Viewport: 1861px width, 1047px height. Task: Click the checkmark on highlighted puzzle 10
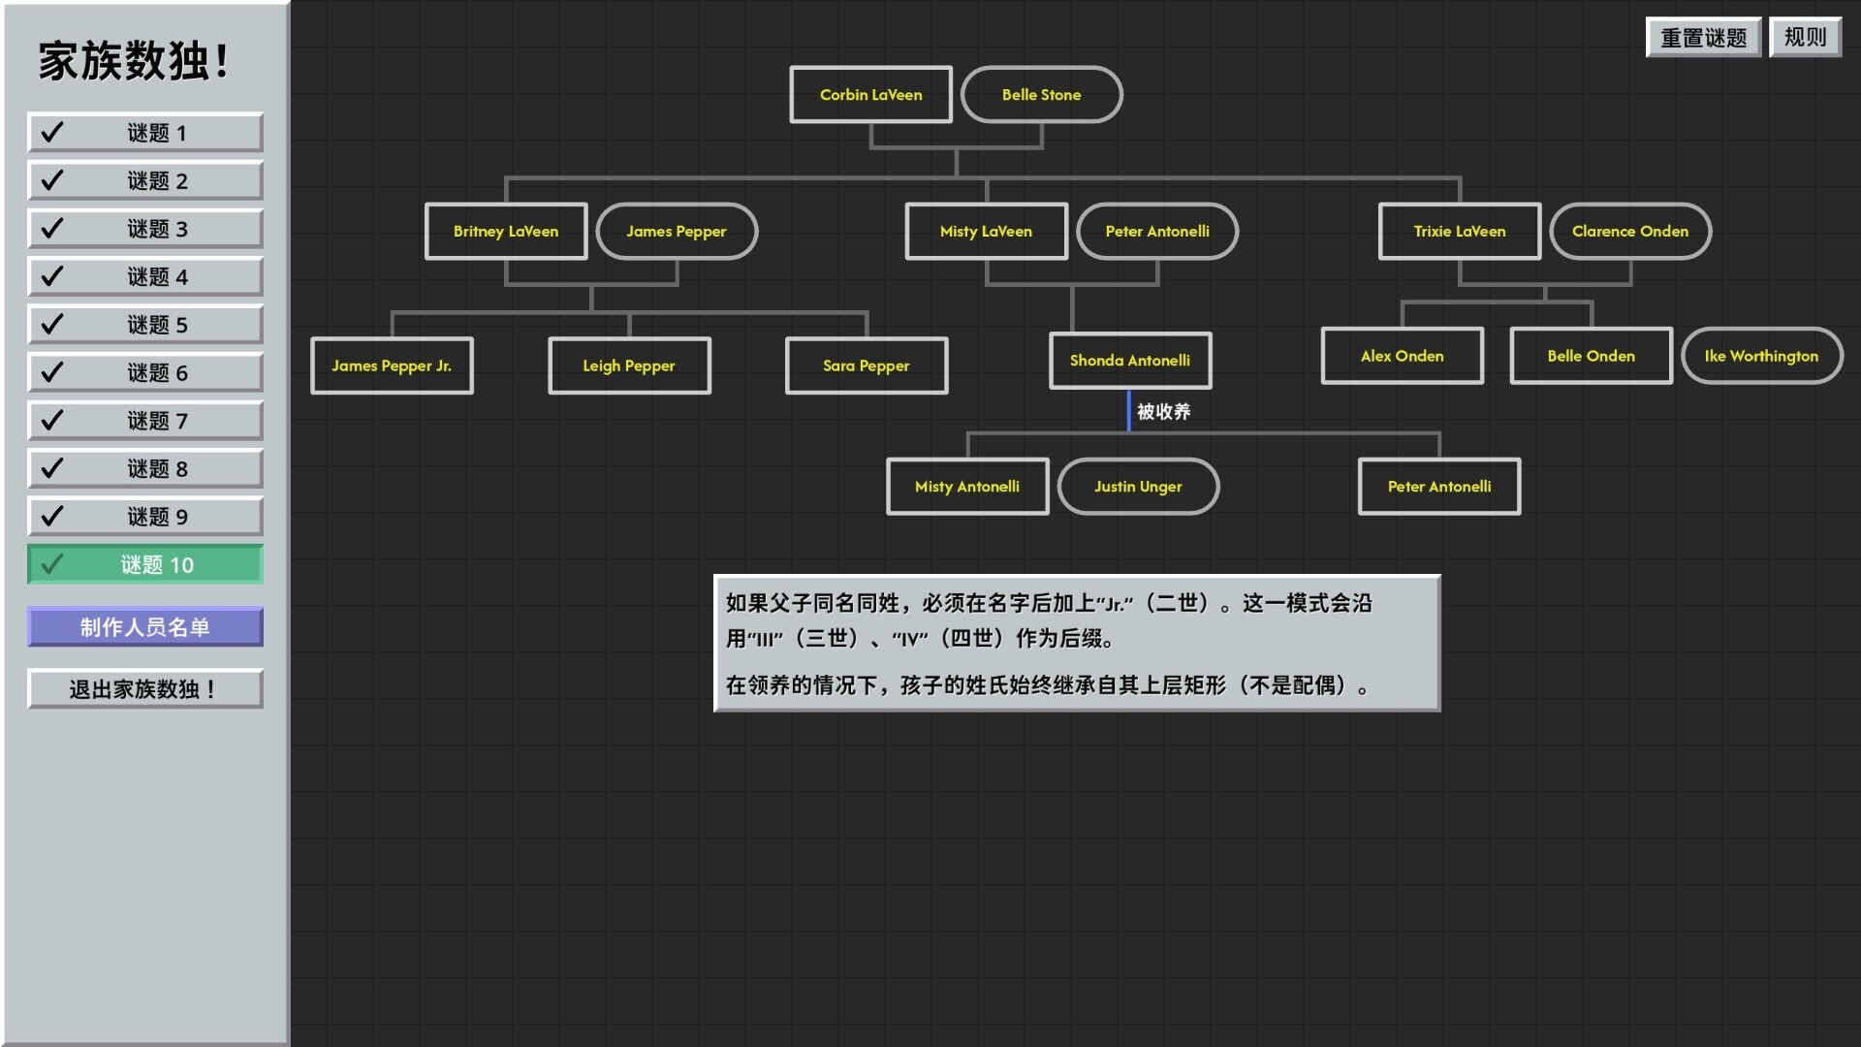point(52,564)
